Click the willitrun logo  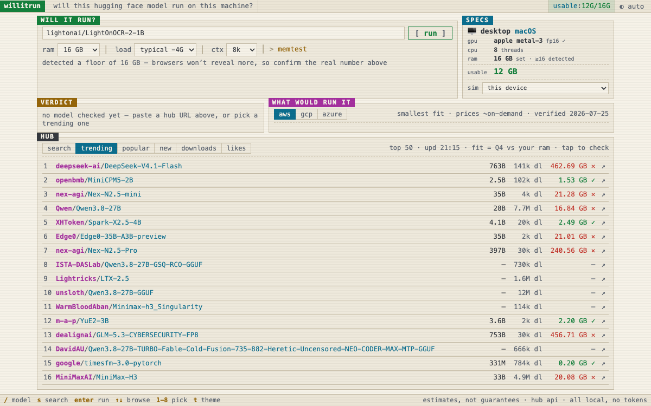(23, 6)
